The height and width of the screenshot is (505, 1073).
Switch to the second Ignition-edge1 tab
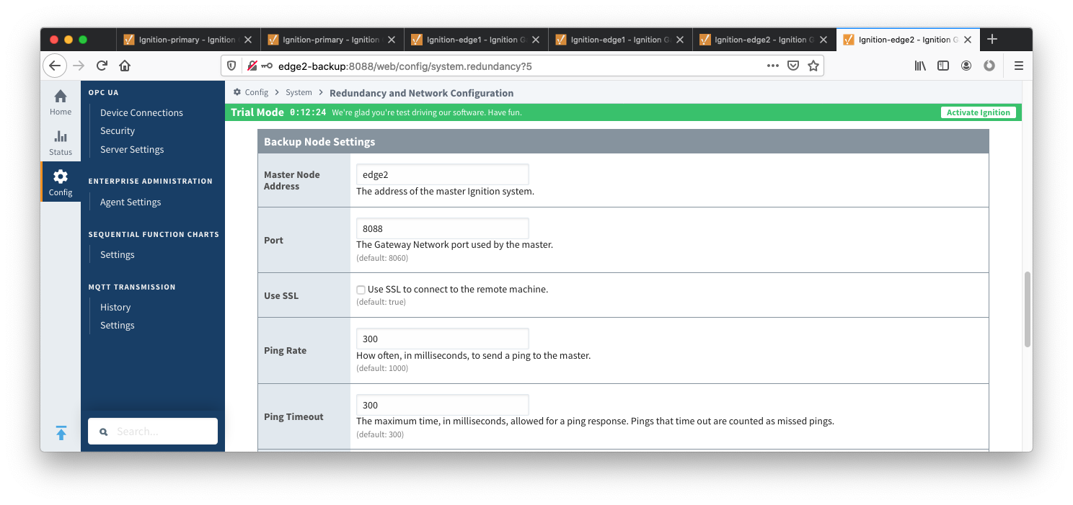(x=620, y=40)
